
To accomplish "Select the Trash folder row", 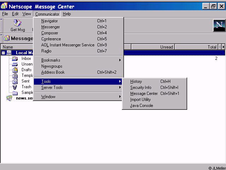I will pos(113,87).
